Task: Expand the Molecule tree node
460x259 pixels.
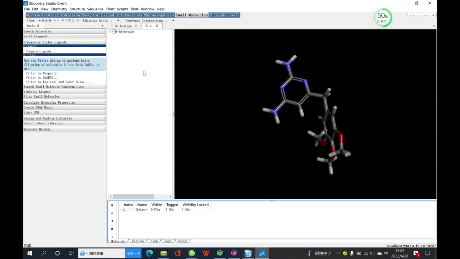Action: [110, 32]
